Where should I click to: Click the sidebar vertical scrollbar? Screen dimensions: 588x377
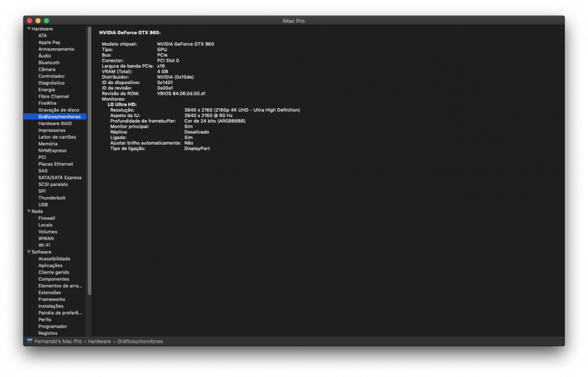89,161
